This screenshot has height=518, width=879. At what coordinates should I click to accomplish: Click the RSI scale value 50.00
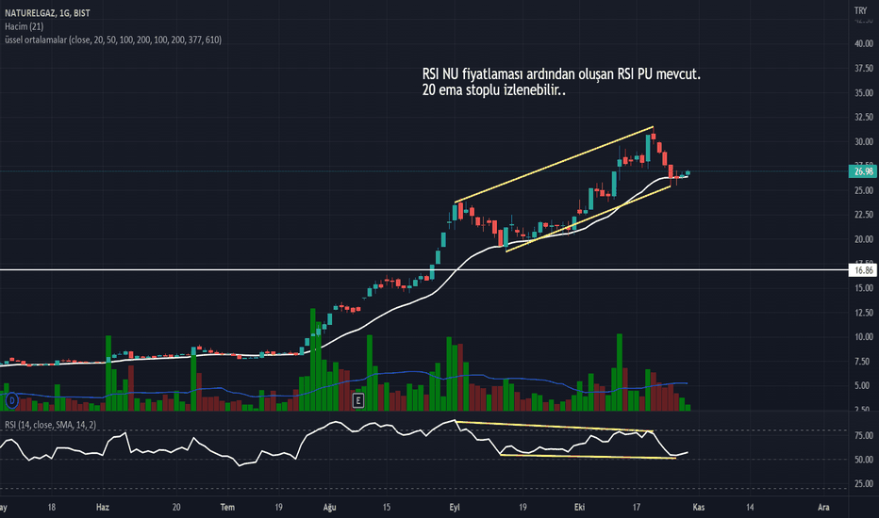click(864, 460)
